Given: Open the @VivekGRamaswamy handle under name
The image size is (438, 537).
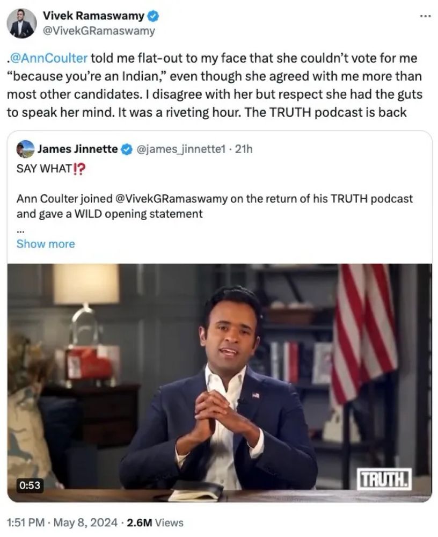Looking at the screenshot, I should click(99, 31).
